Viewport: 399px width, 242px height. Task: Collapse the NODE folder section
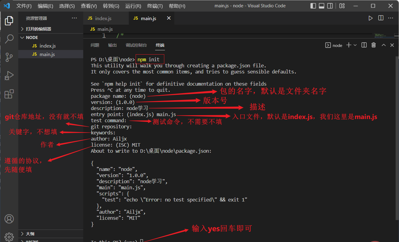pos(51,37)
